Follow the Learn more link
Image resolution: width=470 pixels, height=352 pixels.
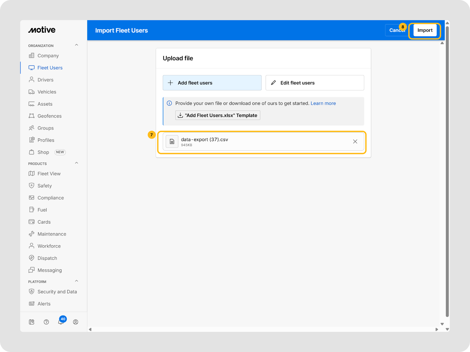click(x=323, y=103)
